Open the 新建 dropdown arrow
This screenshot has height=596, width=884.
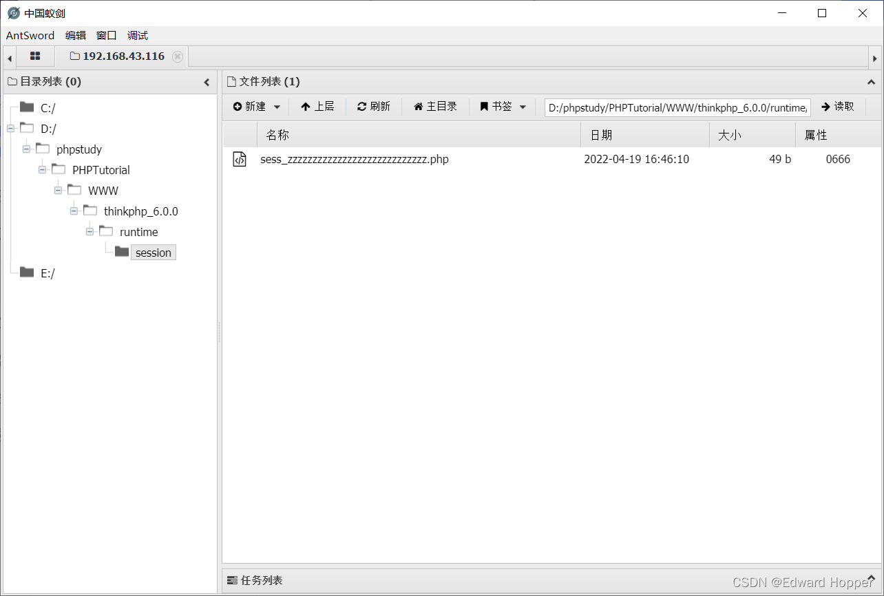277,107
